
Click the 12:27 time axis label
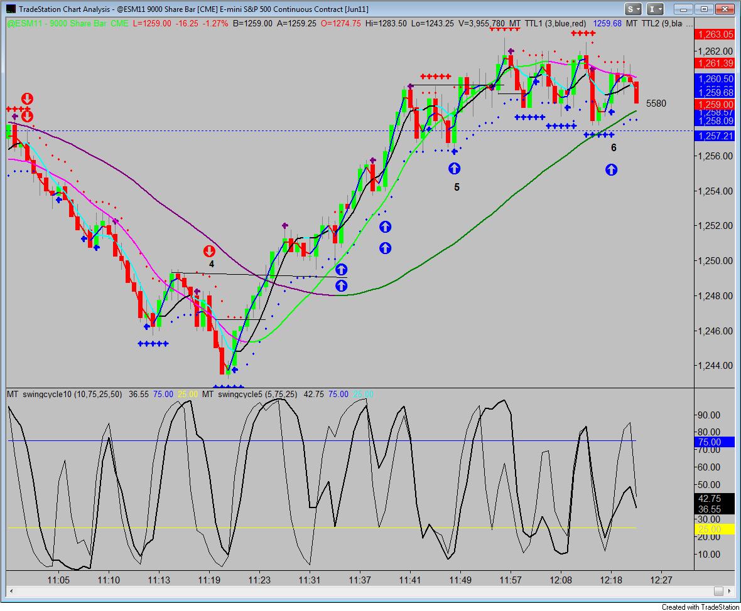pos(661,580)
